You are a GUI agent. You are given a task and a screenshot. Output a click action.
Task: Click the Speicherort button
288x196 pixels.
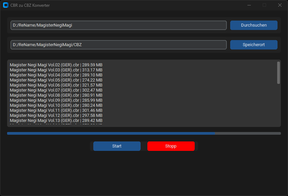point(254,45)
